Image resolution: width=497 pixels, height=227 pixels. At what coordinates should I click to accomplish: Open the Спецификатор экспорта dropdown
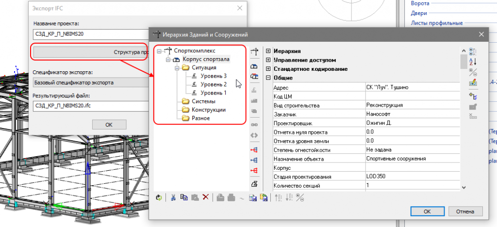[x=91, y=82]
